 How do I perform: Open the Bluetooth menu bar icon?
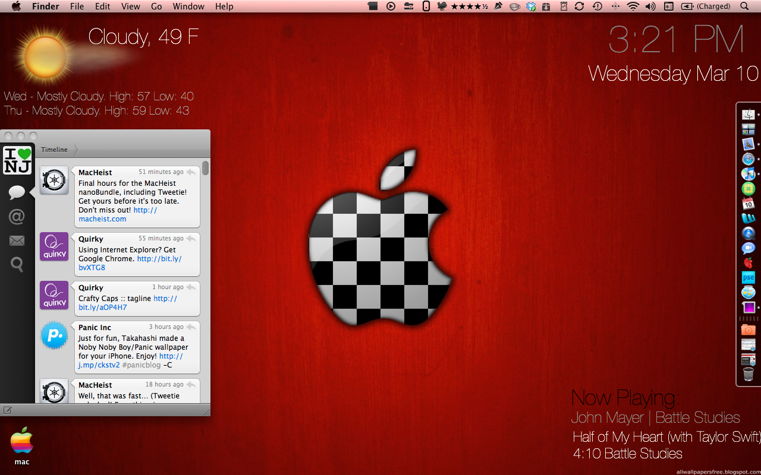[x=615, y=7]
